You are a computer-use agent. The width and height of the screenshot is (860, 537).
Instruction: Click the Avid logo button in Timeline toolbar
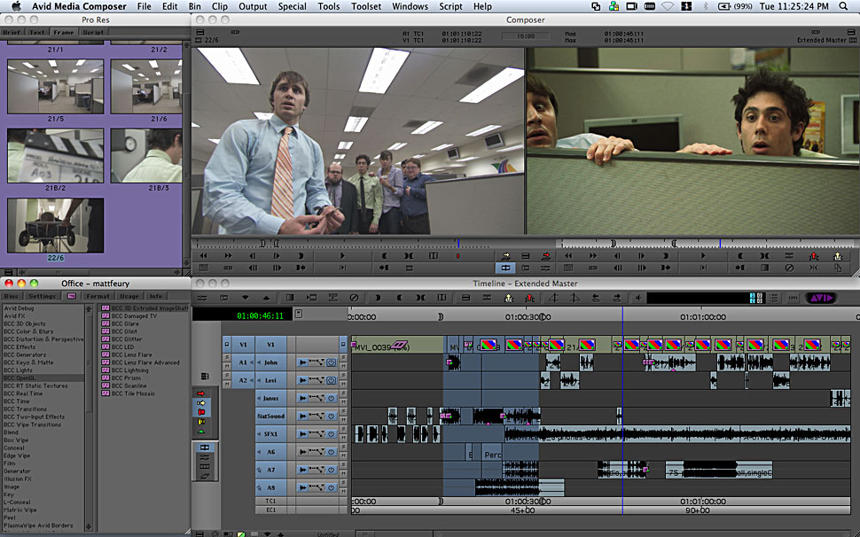click(x=820, y=298)
